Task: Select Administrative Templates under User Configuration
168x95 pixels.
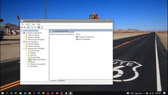Action: click(x=36, y=49)
